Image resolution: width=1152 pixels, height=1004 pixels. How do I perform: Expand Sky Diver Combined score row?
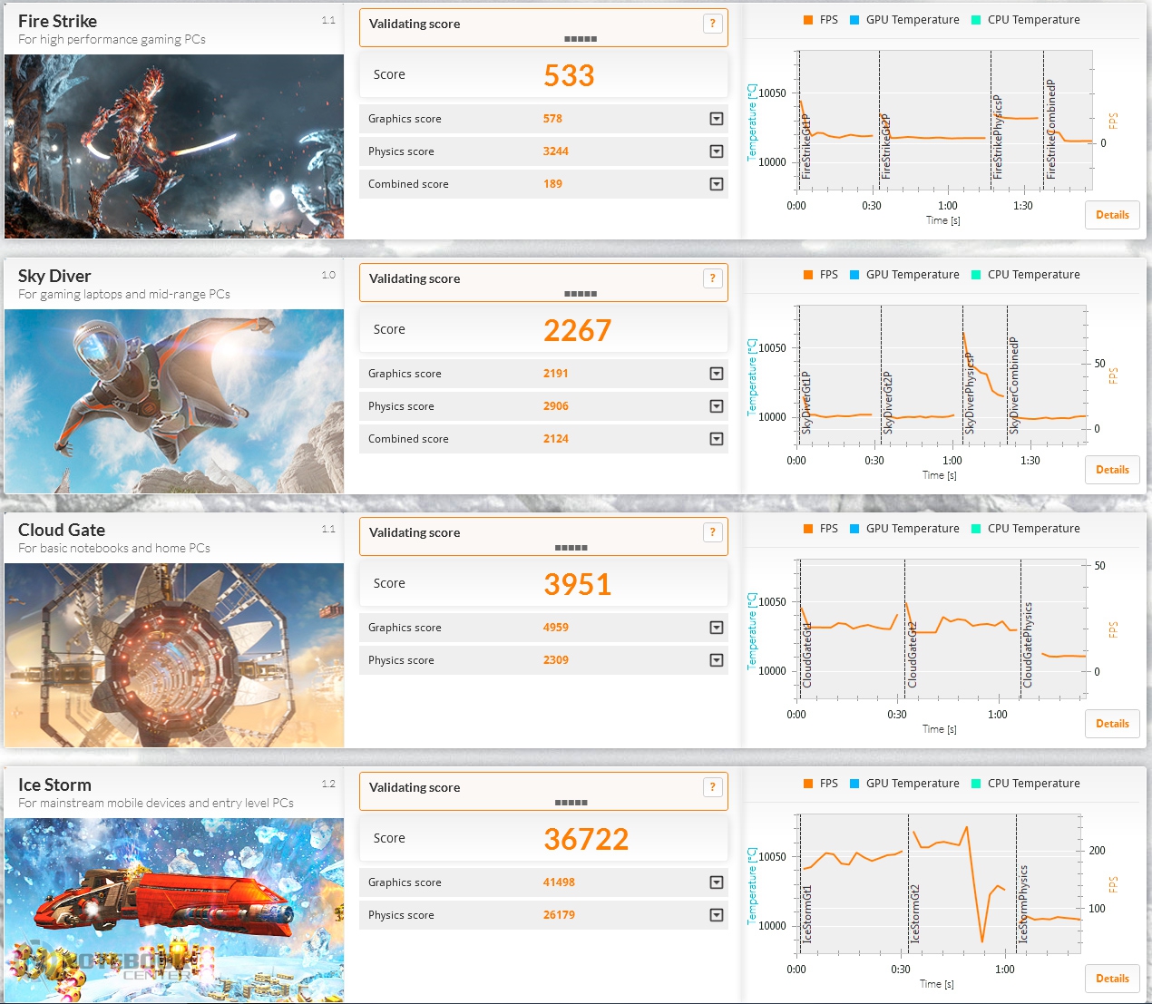[x=717, y=439]
